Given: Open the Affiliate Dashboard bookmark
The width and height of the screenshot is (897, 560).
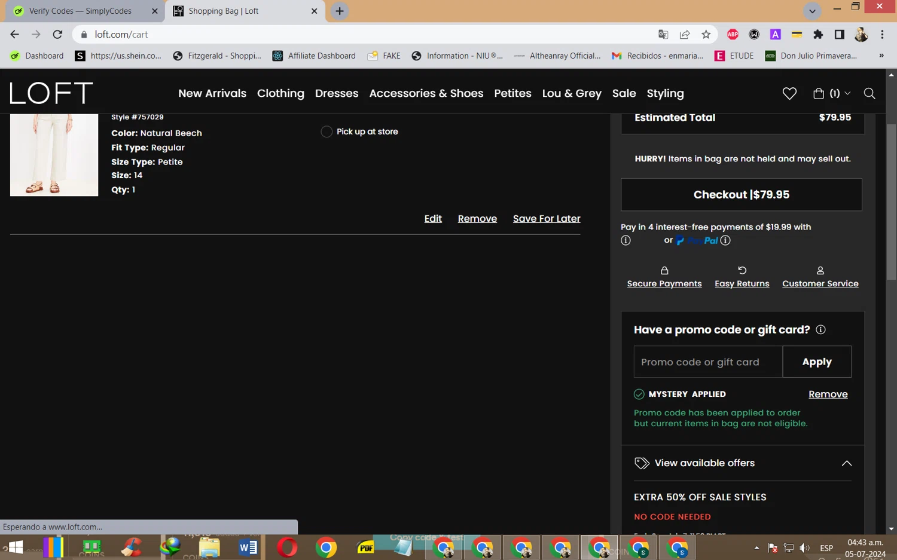Looking at the screenshot, I should pos(314,56).
